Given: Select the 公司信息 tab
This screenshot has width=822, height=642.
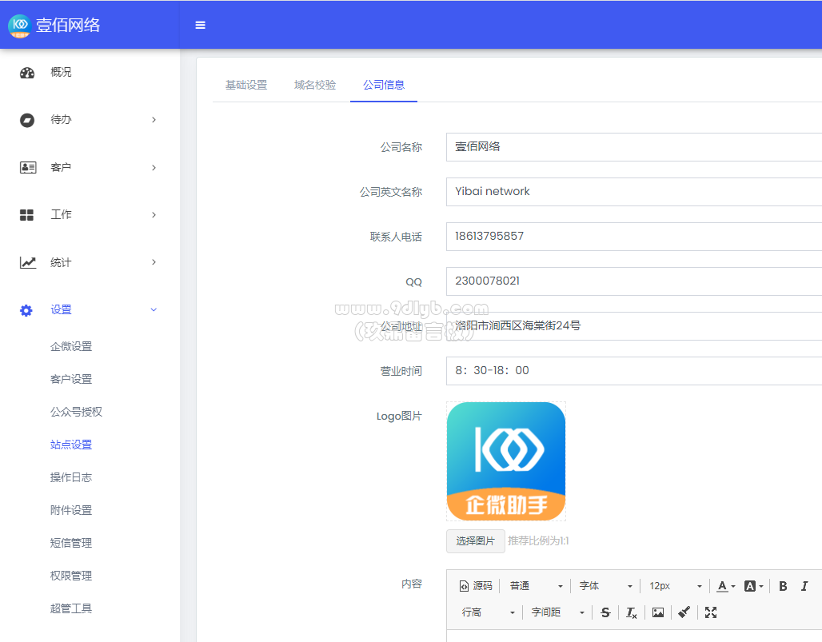Looking at the screenshot, I should 384,85.
